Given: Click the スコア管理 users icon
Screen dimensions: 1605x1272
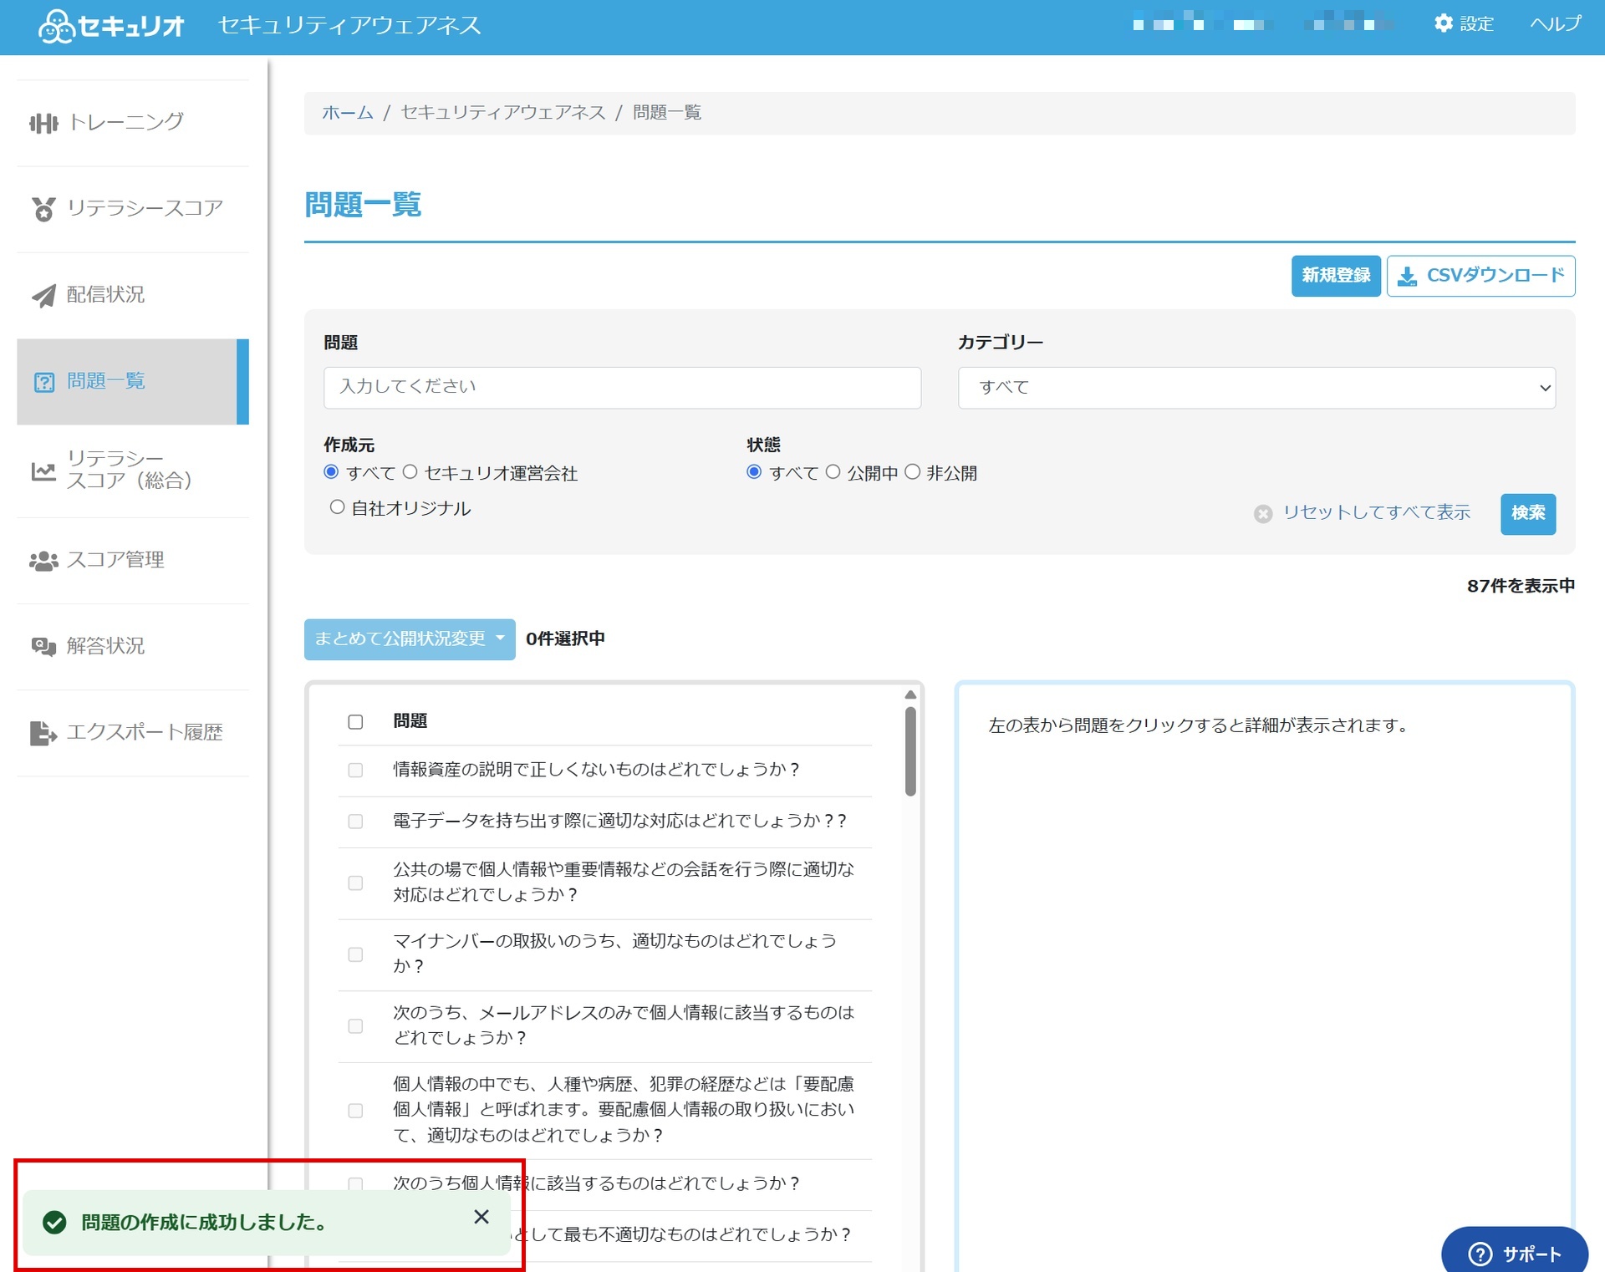Looking at the screenshot, I should pyautogui.click(x=43, y=561).
